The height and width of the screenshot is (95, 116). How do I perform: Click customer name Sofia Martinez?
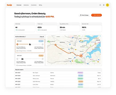36,82
